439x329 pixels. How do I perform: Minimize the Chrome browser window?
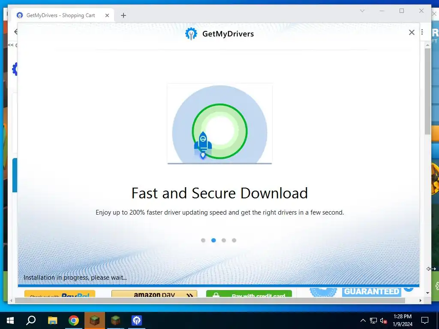382,11
